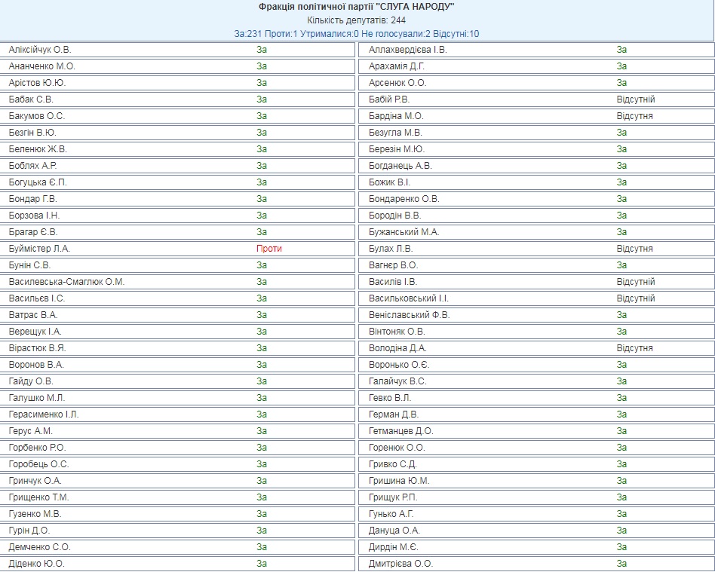715x572 pixels.
Task: Select deputy Безугла М.В.
Action: [x=395, y=133]
